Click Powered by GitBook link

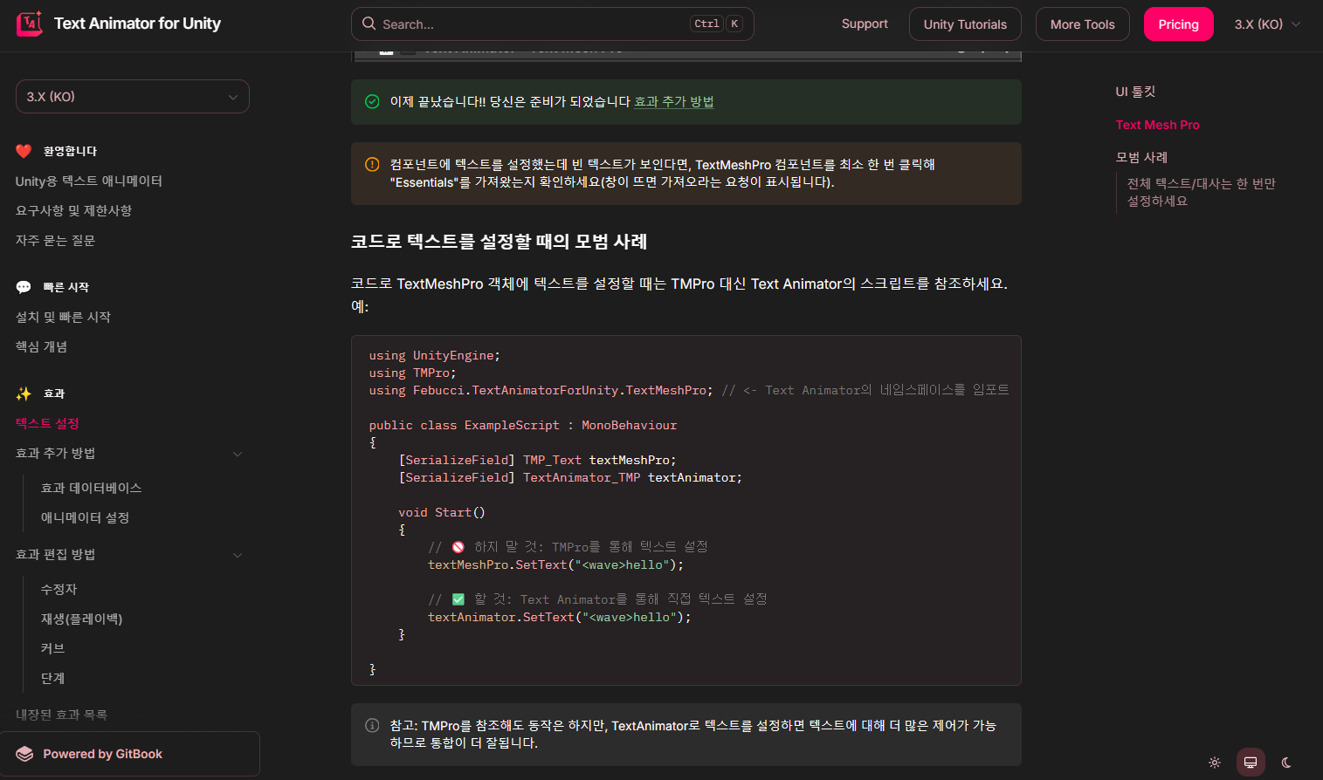(130, 754)
